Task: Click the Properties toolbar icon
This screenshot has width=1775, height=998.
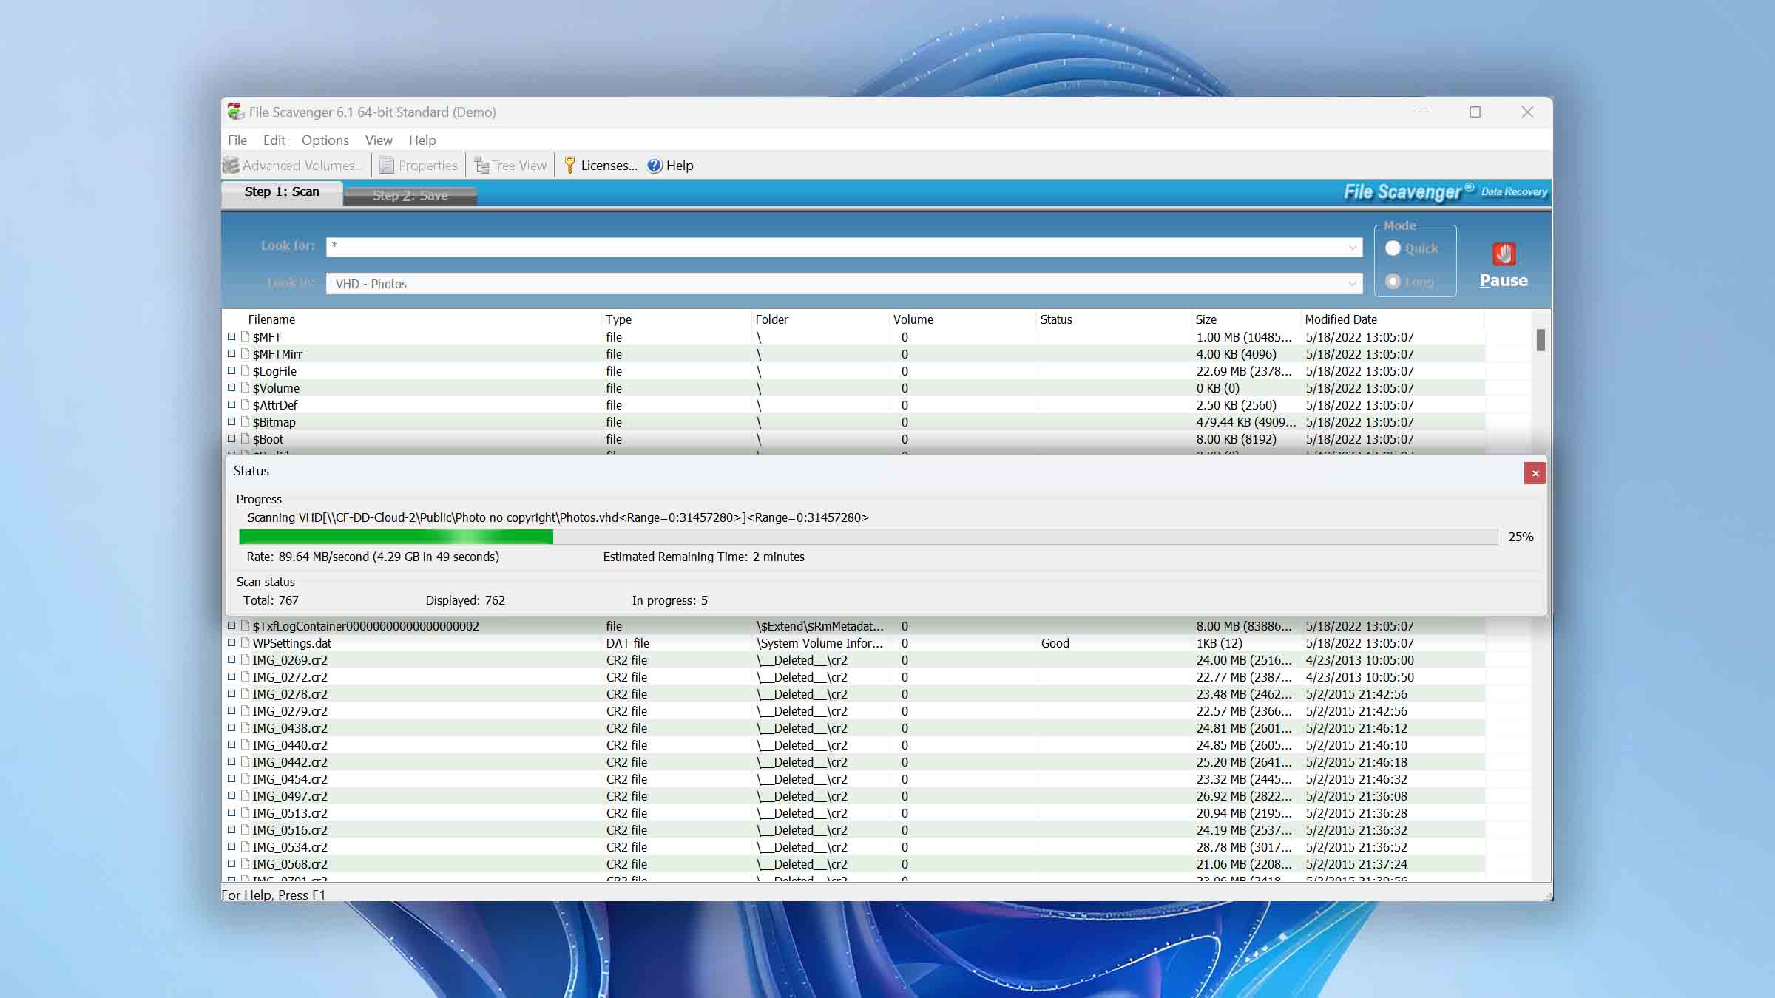Action: pyautogui.click(x=386, y=166)
